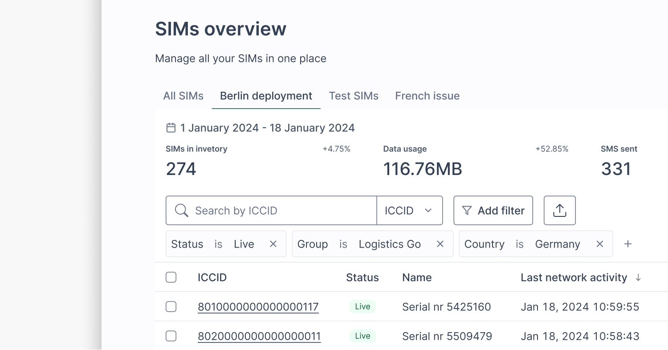The image size is (668, 350).
Task: Switch to the French issue tab
Action: (x=427, y=96)
